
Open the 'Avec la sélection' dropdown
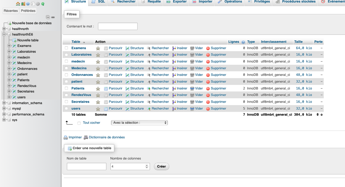(139, 123)
